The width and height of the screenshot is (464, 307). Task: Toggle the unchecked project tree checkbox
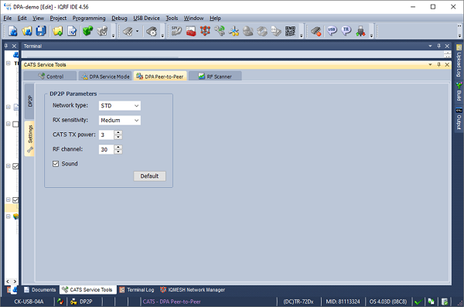pyautogui.click(x=15, y=124)
